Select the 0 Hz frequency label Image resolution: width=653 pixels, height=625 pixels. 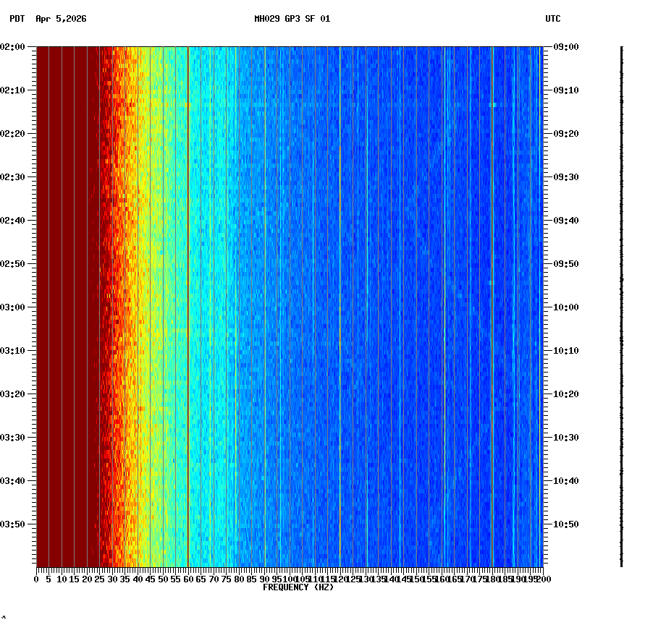pyautogui.click(x=35, y=579)
